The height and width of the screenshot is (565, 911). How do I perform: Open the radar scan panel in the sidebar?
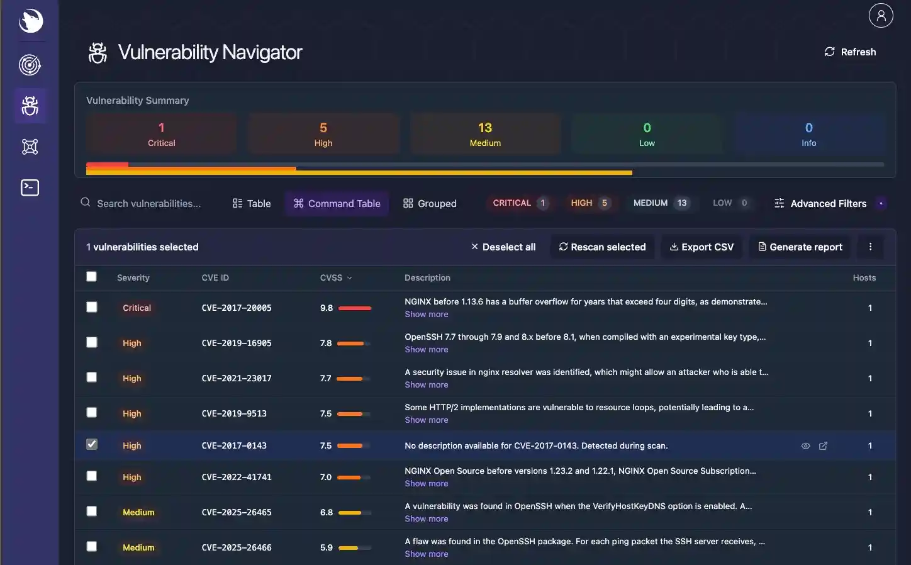(x=30, y=65)
